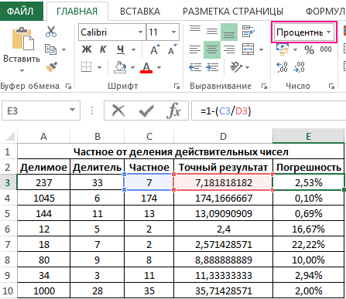Open Число group dialog launcher

click(331, 86)
